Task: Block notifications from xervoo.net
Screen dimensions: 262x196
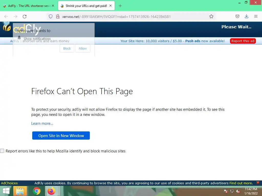Action: [67, 48]
